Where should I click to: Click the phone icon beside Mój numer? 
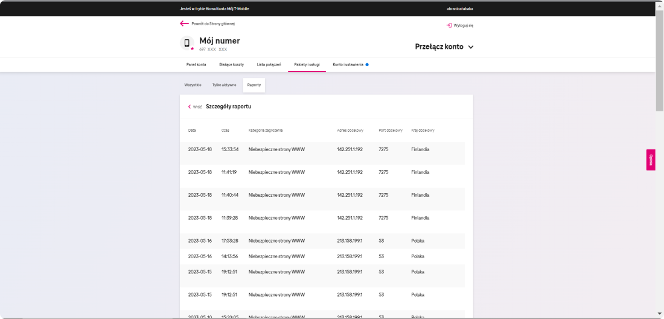187,43
